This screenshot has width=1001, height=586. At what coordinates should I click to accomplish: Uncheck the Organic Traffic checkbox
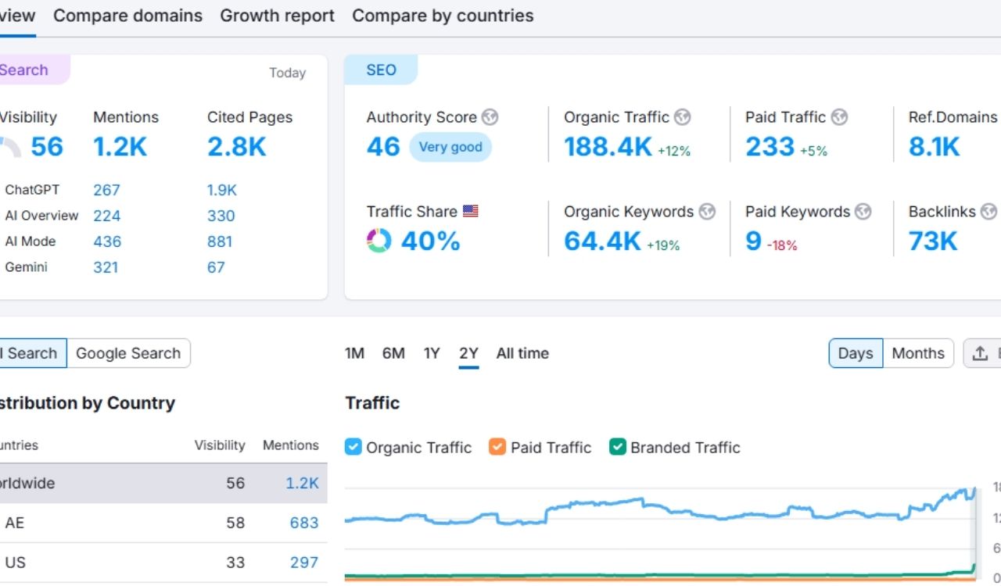pos(353,448)
